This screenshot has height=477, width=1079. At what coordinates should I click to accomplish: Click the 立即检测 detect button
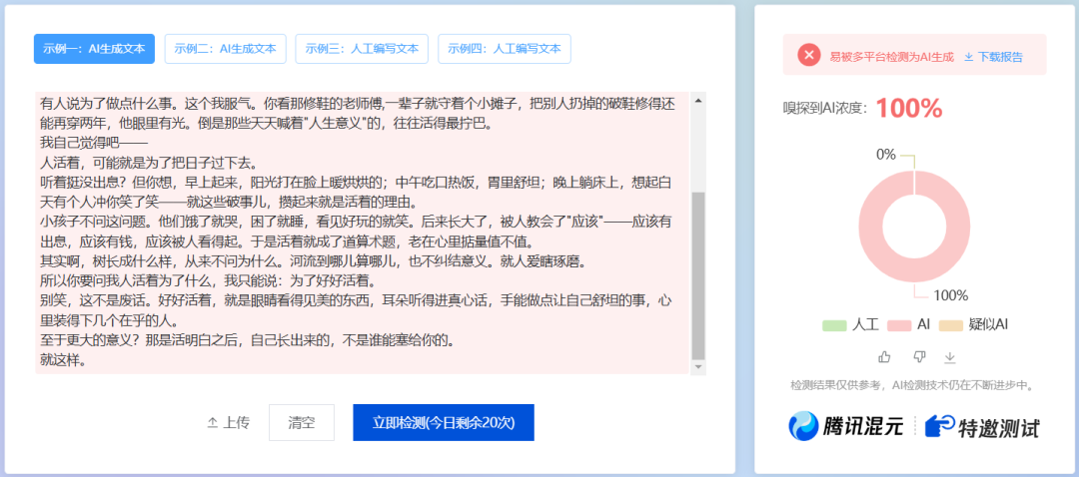[443, 422]
